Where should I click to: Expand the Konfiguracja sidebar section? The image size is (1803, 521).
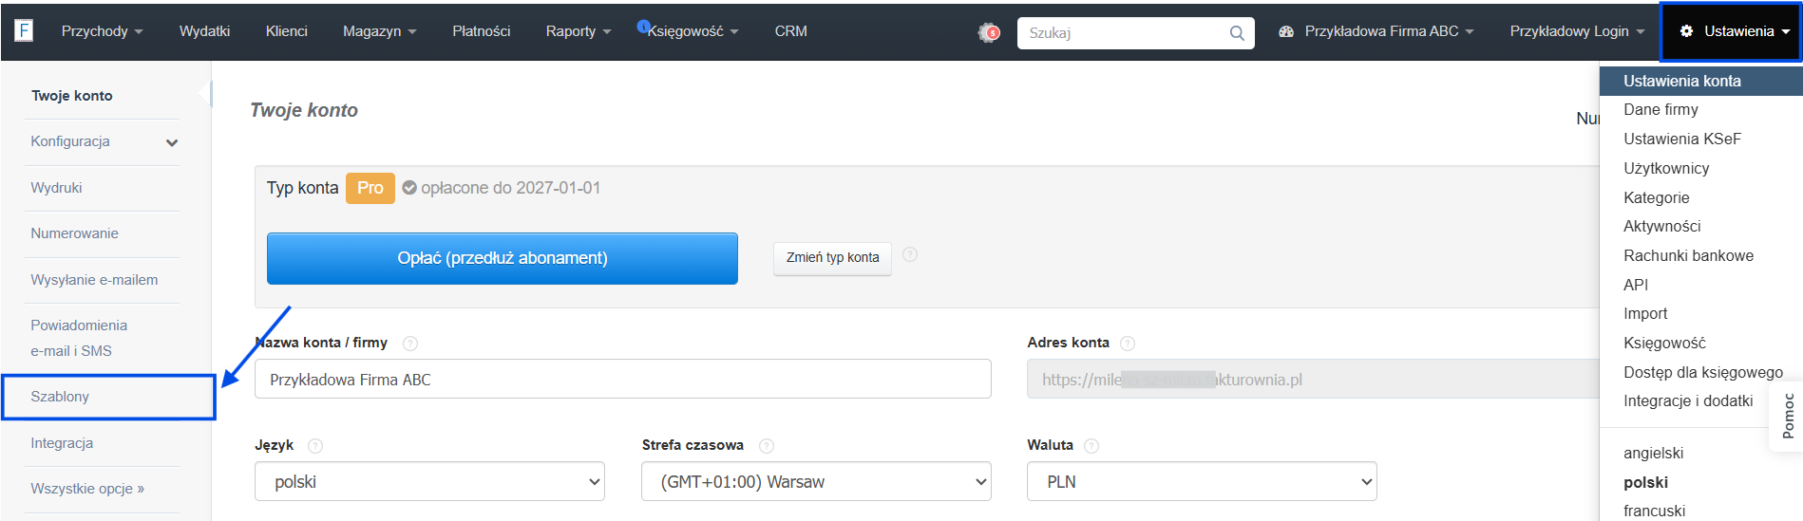[104, 142]
